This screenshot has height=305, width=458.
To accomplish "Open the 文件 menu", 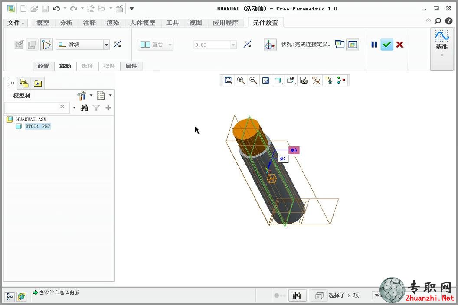I will point(16,23).
